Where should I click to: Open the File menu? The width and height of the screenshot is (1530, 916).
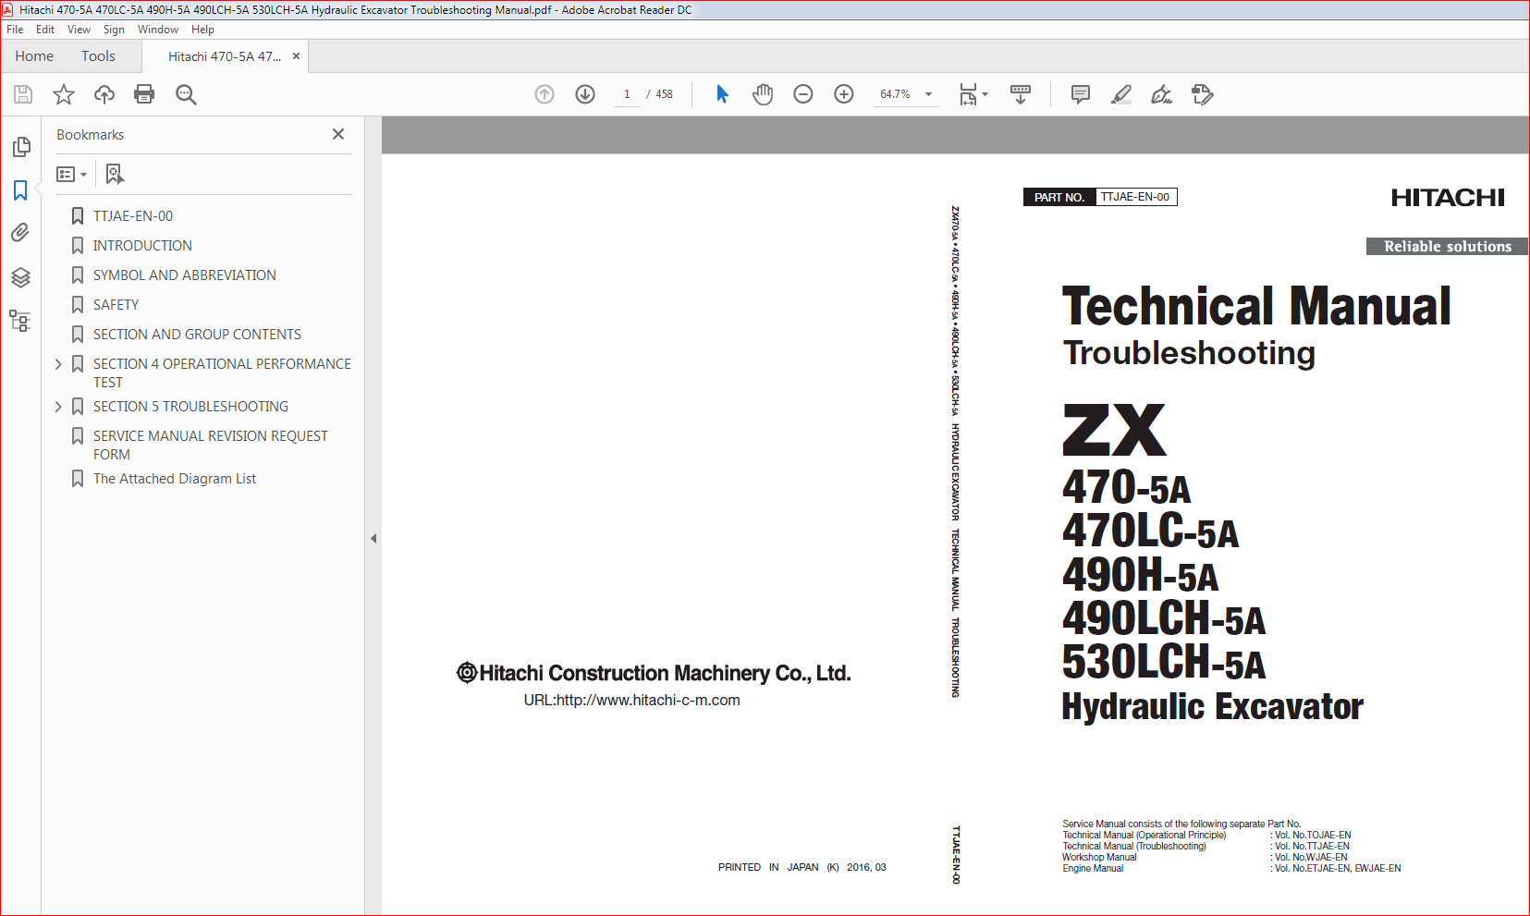point(15,30)
